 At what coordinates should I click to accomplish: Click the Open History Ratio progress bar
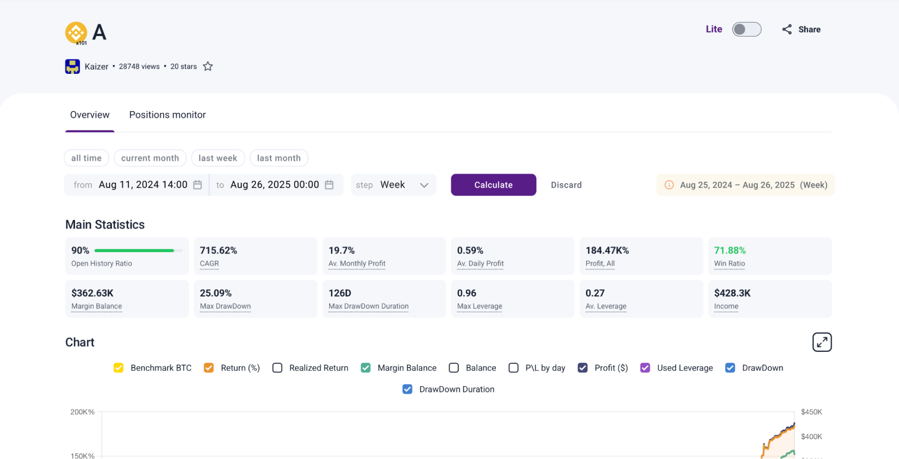pyautogui.click(x=139, y=251)
